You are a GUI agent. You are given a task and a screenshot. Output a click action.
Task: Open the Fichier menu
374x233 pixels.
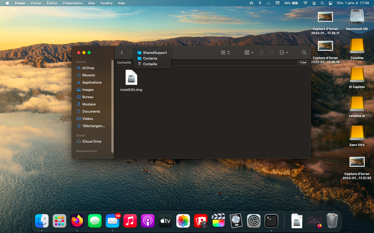tap(36, 3)
